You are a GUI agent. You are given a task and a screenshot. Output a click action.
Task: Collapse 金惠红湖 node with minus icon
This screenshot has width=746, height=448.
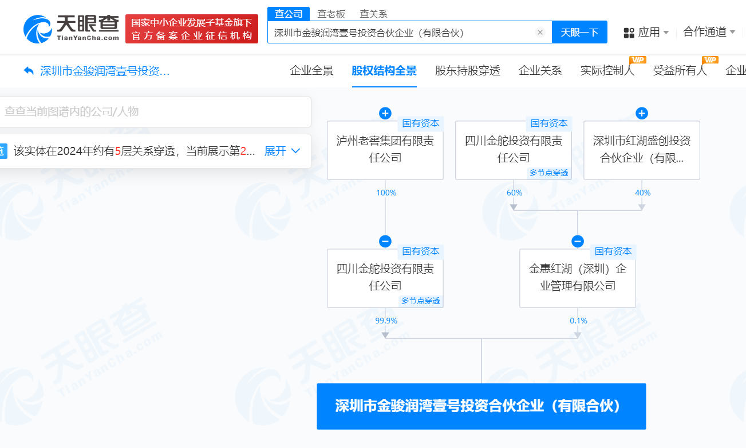click(578, 241)
